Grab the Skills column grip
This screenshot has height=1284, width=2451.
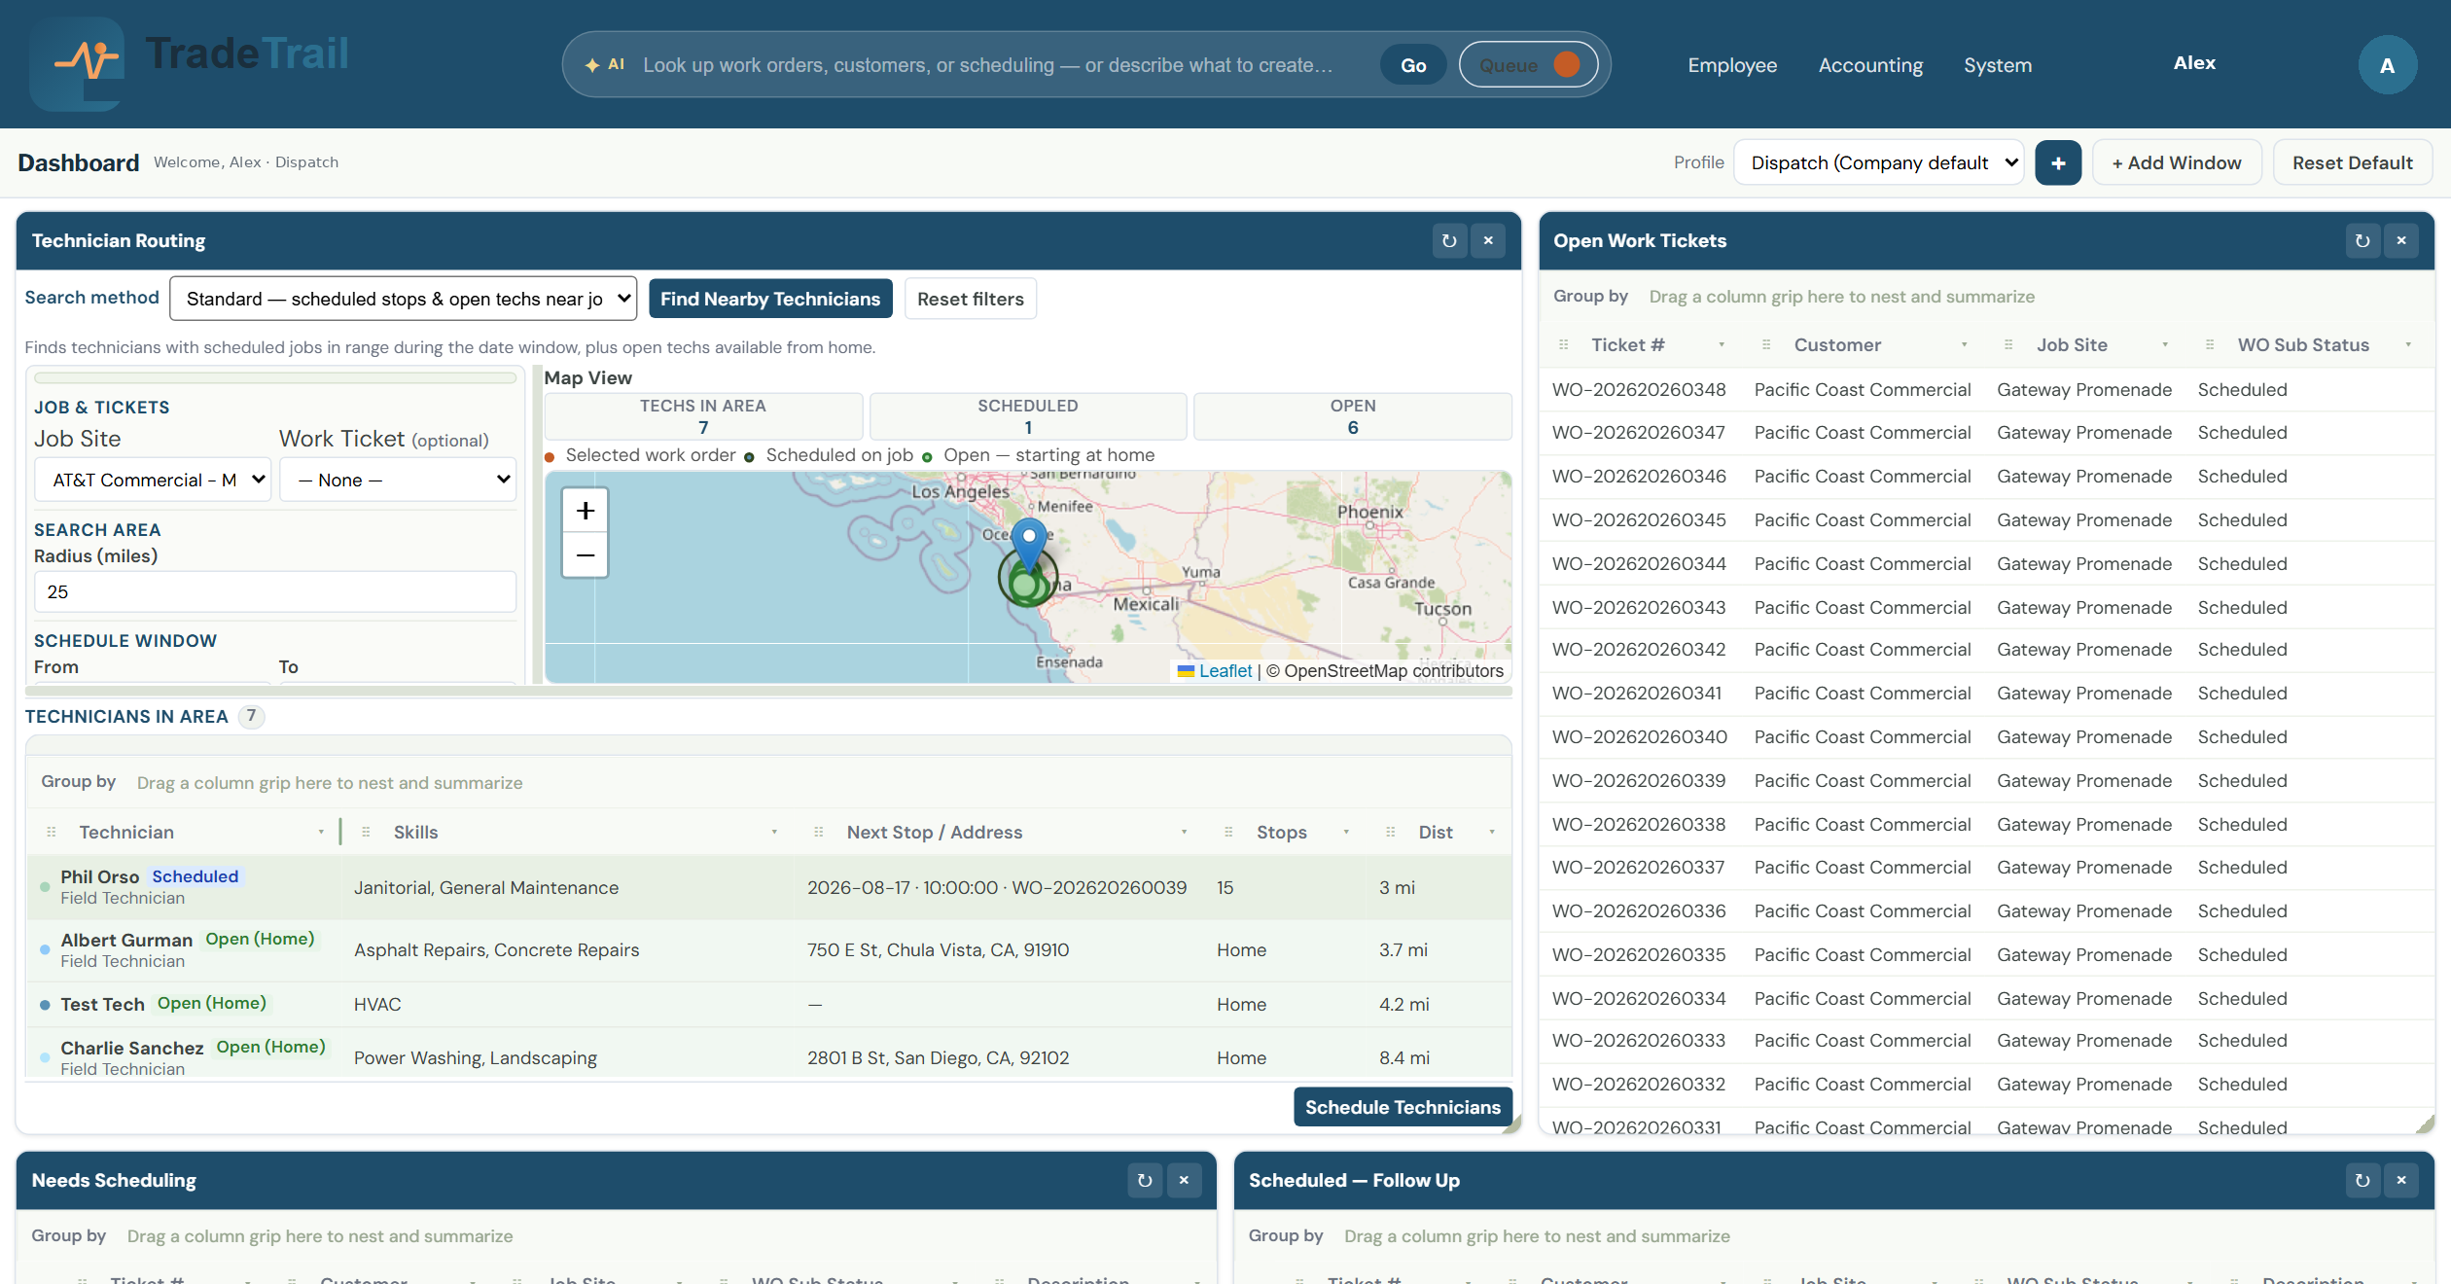tap(366, 833)
